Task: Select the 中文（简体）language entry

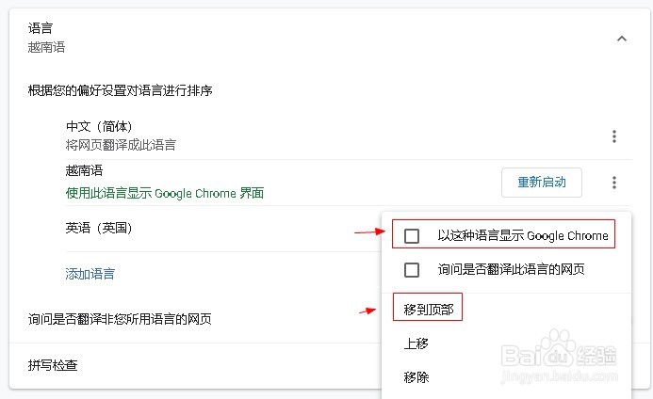Action: tap(99, 126)
